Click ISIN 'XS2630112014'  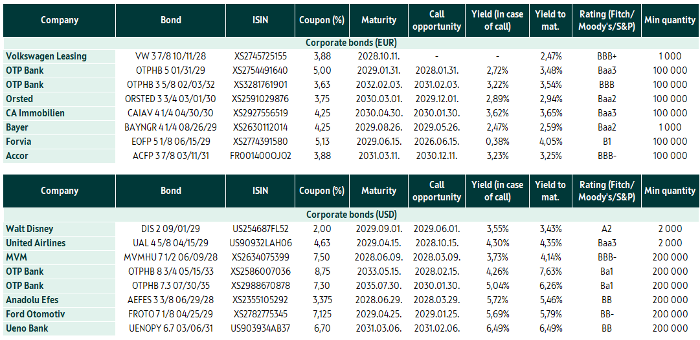(260, 127)
